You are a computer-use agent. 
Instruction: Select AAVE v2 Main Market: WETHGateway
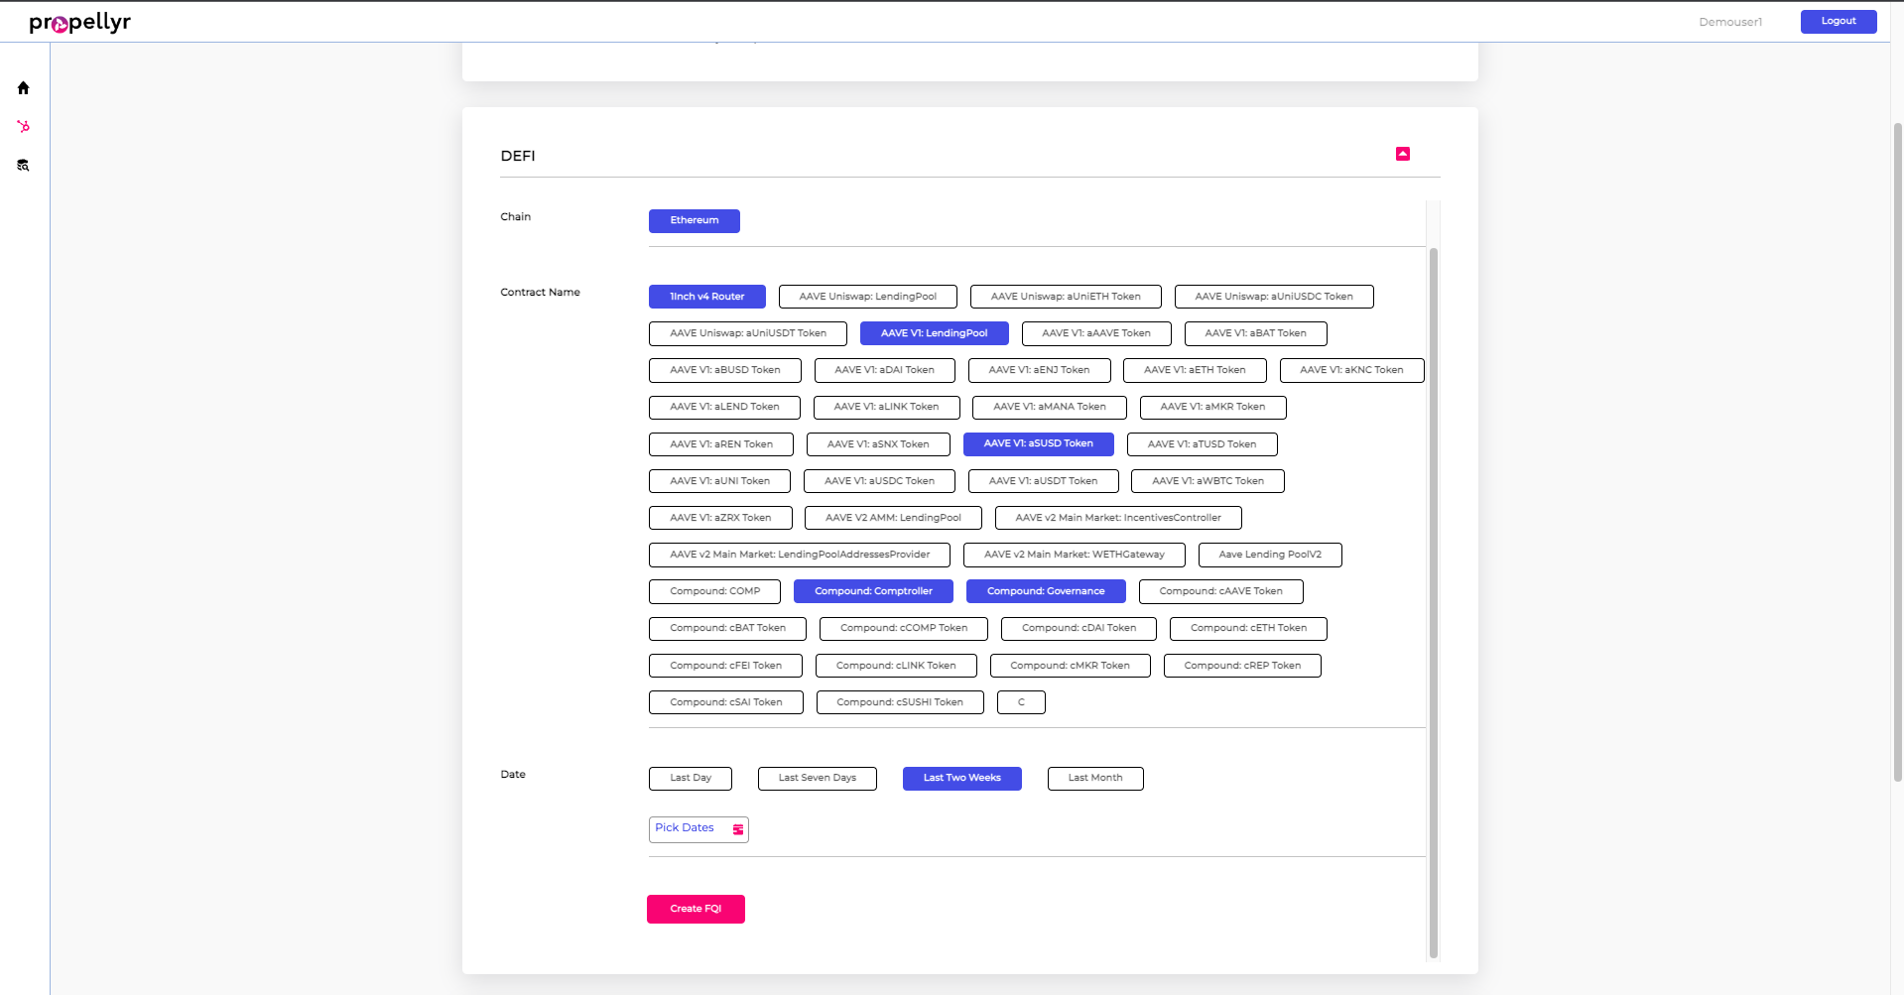pos(1075,555)
